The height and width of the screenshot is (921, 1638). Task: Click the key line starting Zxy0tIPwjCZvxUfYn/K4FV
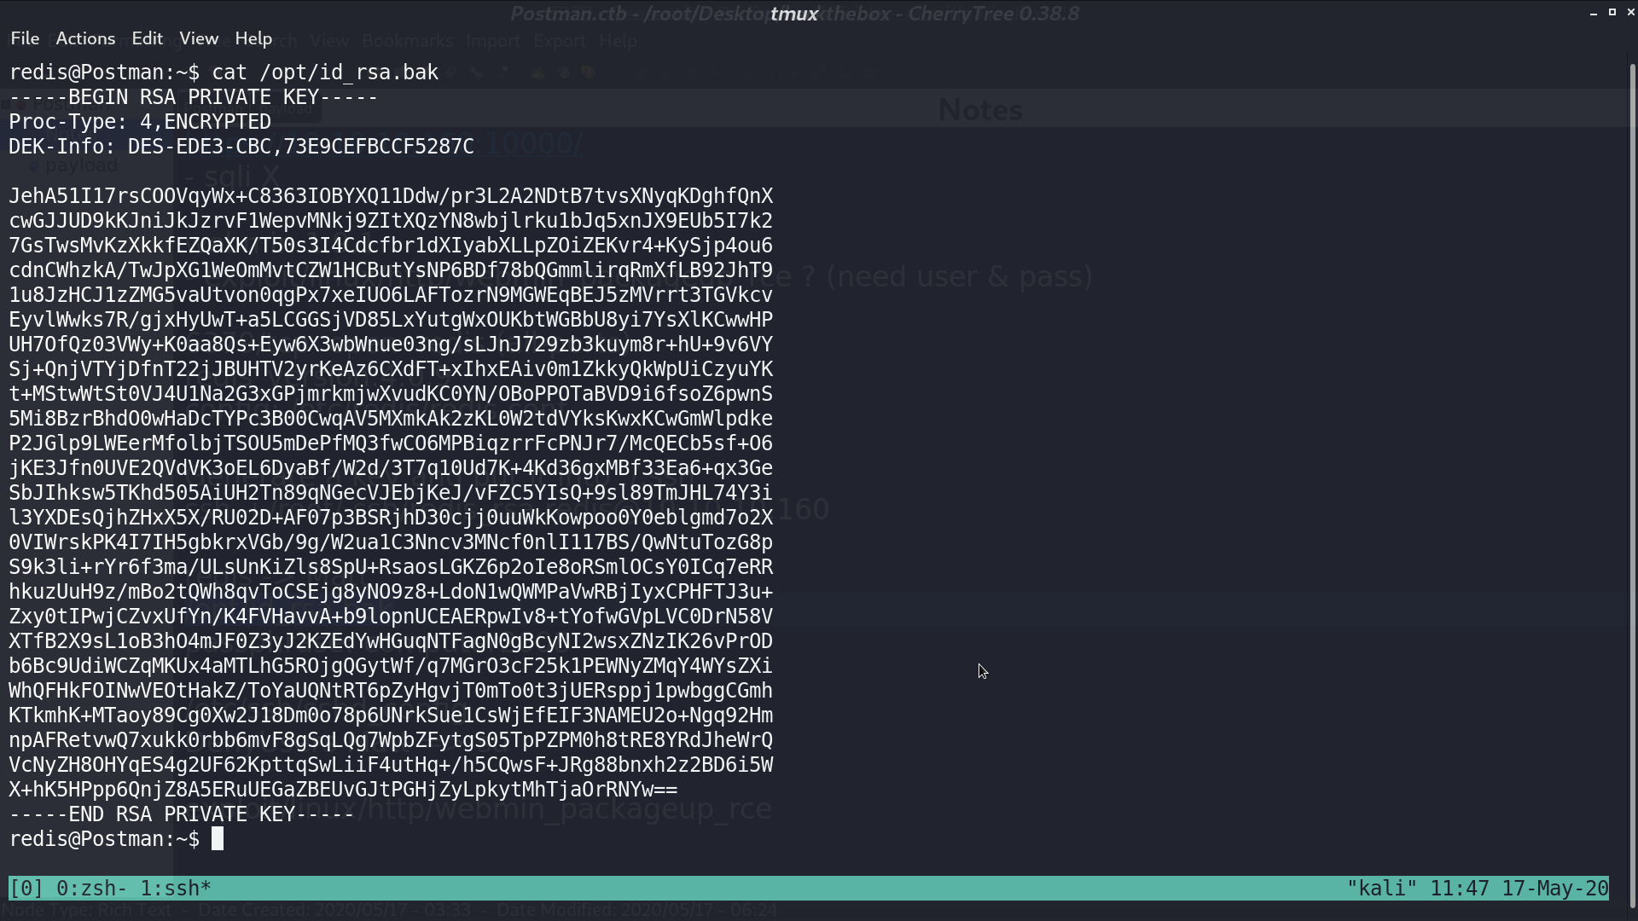tap(391, 617)
